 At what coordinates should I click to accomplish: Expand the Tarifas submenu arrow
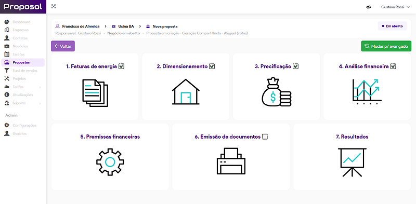click(x=40, y=87)
